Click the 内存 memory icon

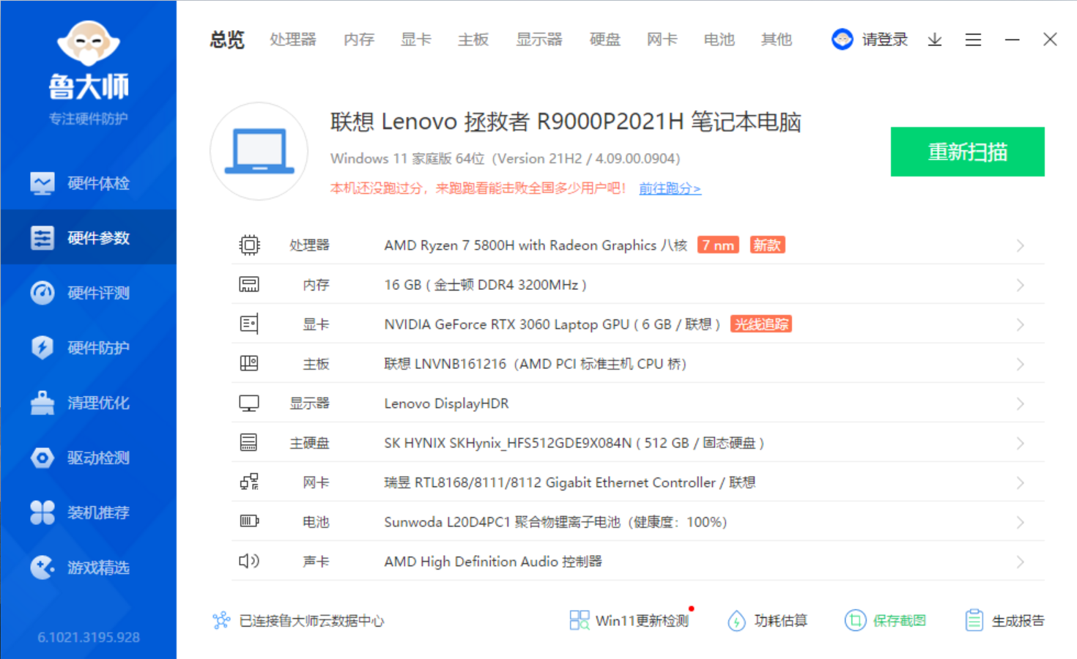249,284
